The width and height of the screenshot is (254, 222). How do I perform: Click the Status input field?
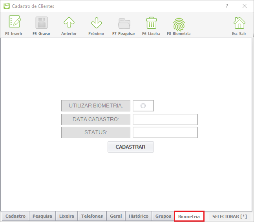(x=165, y=132)
